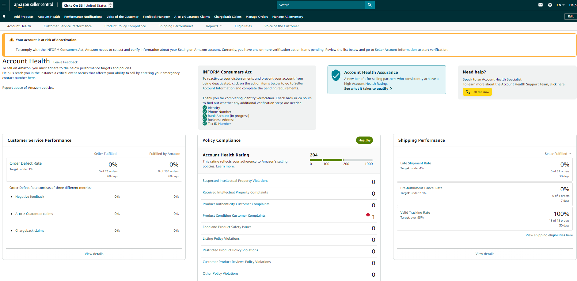Click the Bank Account verification link
The image size is (577, 281).
(218, 116)
